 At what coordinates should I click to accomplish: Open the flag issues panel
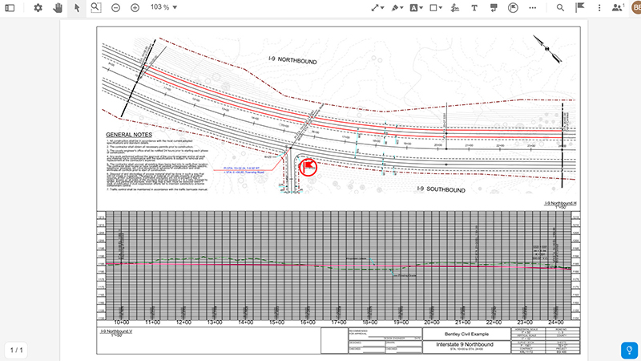(x=580, y=8)
